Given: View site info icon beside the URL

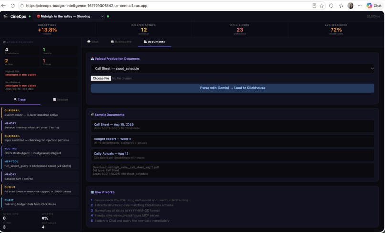Looking at the screenshot, I should [22, 5].
